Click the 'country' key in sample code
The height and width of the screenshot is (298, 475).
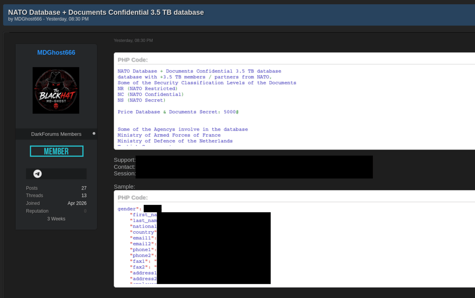coord(144,232)
